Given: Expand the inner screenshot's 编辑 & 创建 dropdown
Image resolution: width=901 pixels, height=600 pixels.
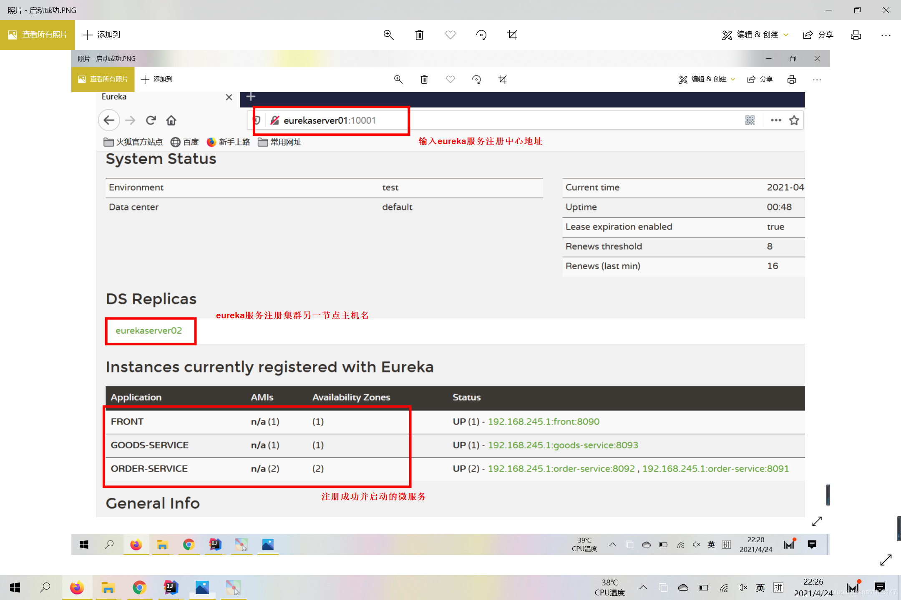Looking at the screenshot, I should pos(707,79).
